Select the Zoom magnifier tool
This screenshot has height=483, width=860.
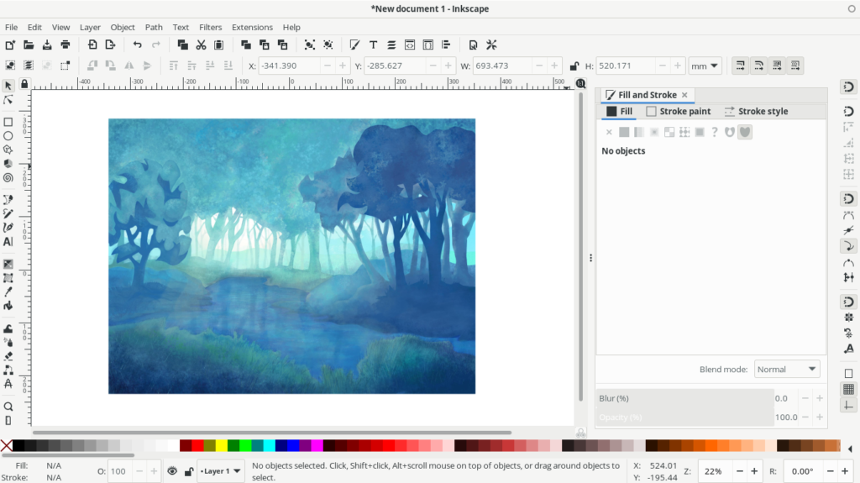[x=8, y=406]
